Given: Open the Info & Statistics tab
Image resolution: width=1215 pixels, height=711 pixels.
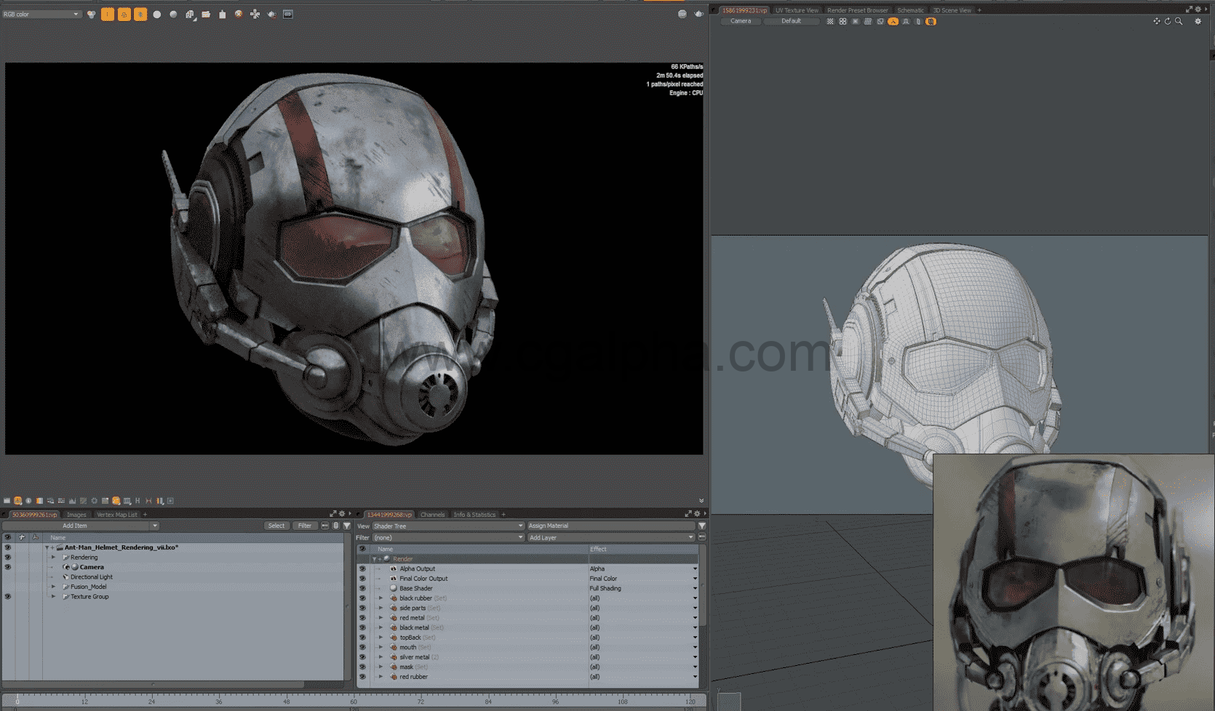Looking at the screenshot, I should [474, 515].
